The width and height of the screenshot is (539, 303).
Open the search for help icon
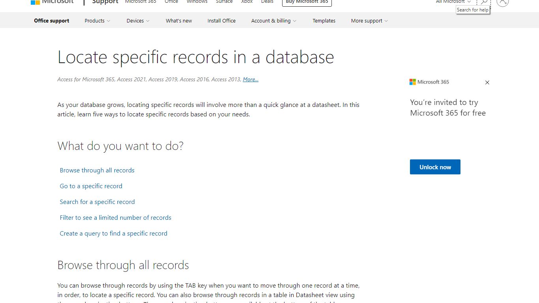tap(484, 2)
